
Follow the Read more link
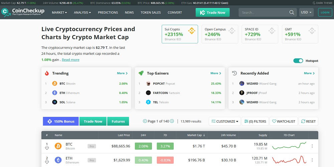coord(70,60)
